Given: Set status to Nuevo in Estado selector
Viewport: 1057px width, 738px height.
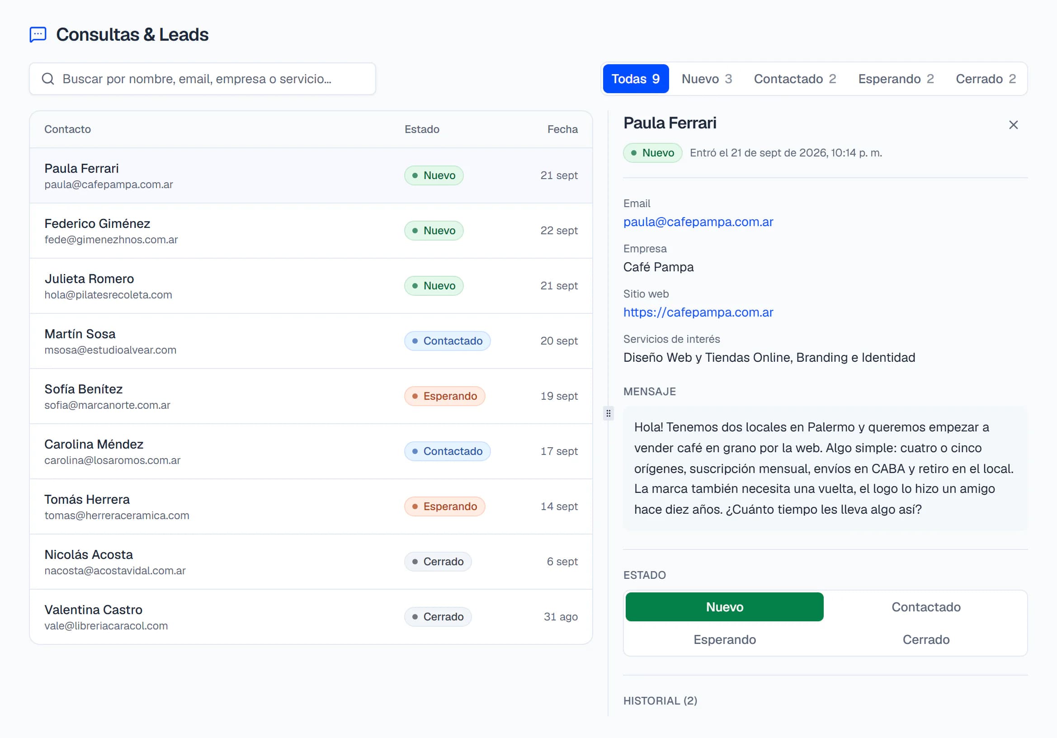Looking at the screenshot, I should tap(724, 607).
